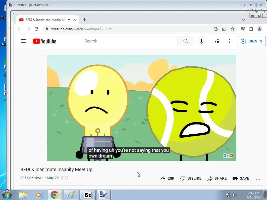The width and height of the screenshot is (267, 200).
Task: Click the SIGN IN button
Action: tap(251, 41)
